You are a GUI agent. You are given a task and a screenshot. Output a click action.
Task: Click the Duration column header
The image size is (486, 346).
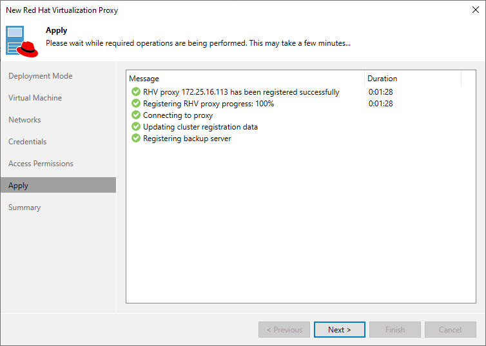(x=413, y=79)
